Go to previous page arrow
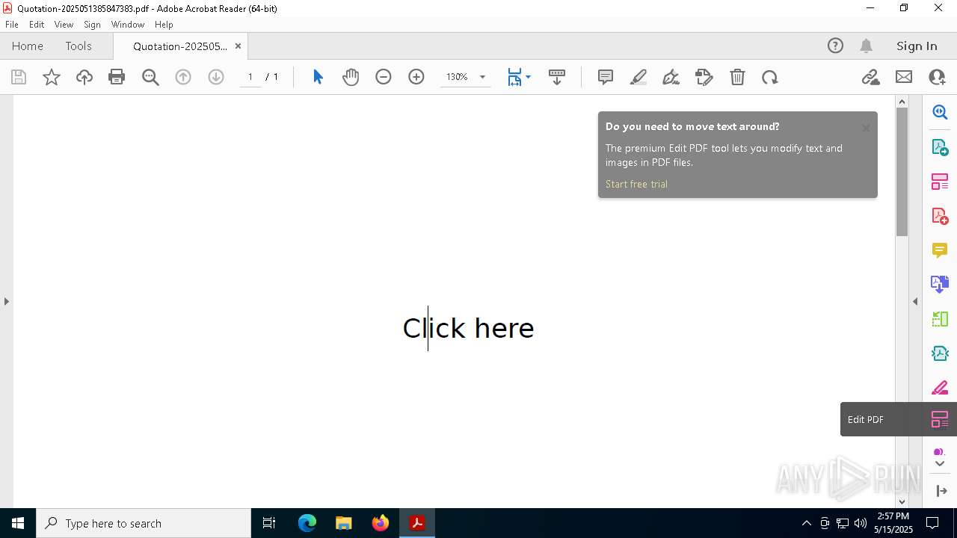Image resolution: width=957 pixels, height=538 pixels. tap(183, 77)
